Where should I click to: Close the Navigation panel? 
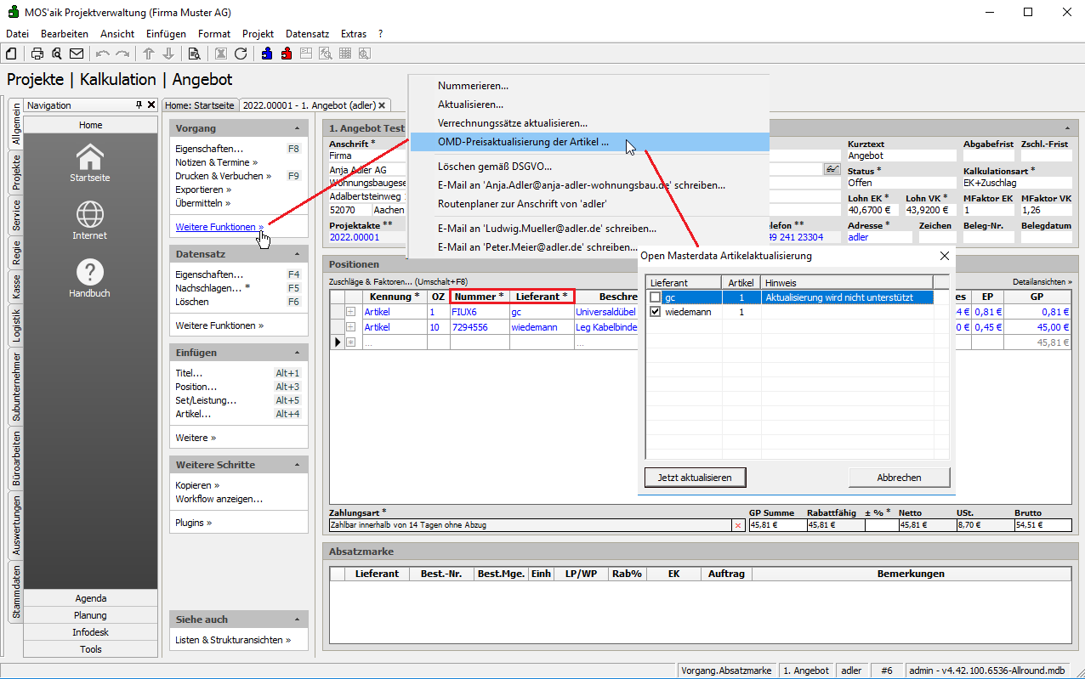[151, 105]
